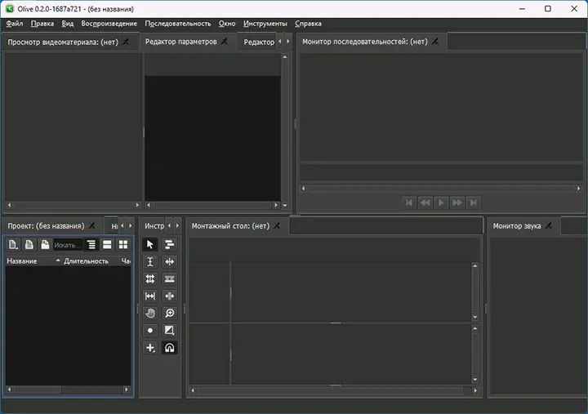Viewport: 588px width, 414px height.
Task: Select the Record dot tool
Action: pyautogui.click(x=150, y=331)
